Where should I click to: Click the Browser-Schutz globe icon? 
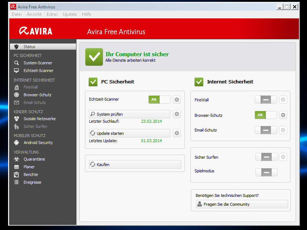(17, 95)
